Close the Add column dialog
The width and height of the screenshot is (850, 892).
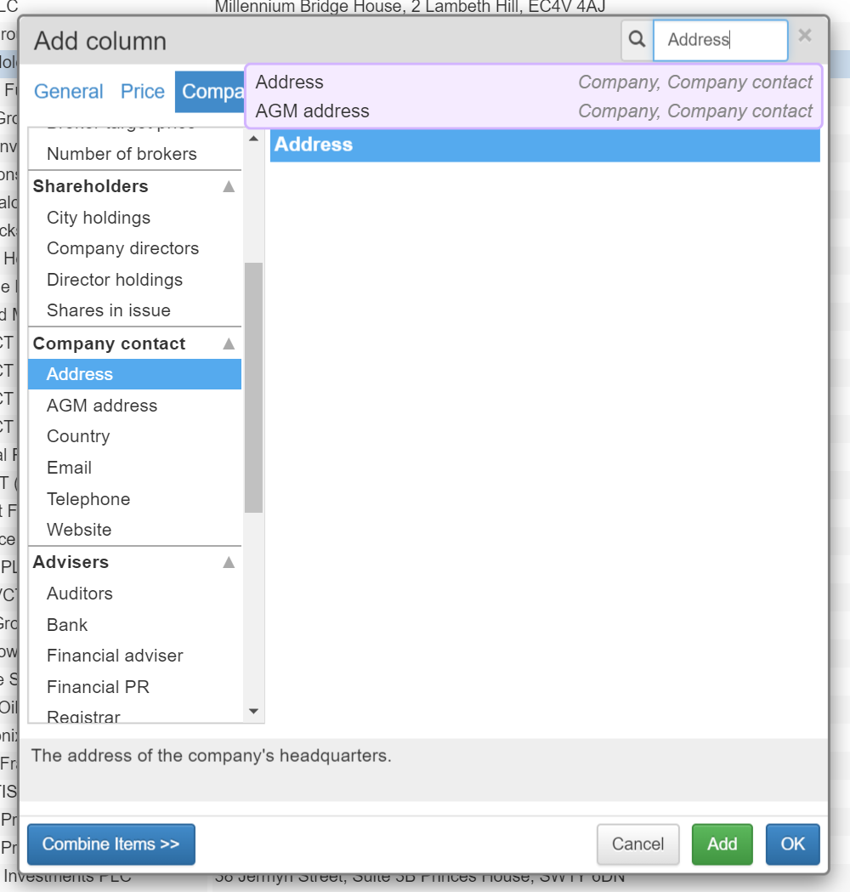click(x=804, y=36)
